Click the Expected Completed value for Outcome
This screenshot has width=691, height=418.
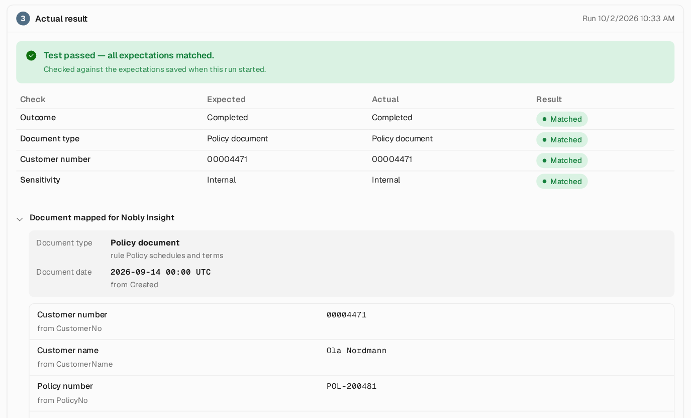[228, 118]
